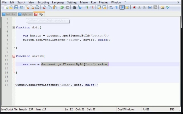Click the window.addEventListener code line

(57, 85)
